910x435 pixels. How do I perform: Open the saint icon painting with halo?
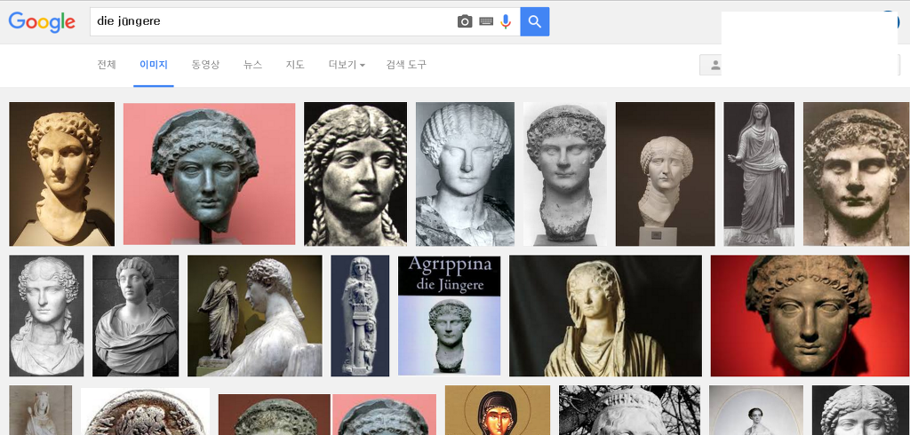coord(498,411)
